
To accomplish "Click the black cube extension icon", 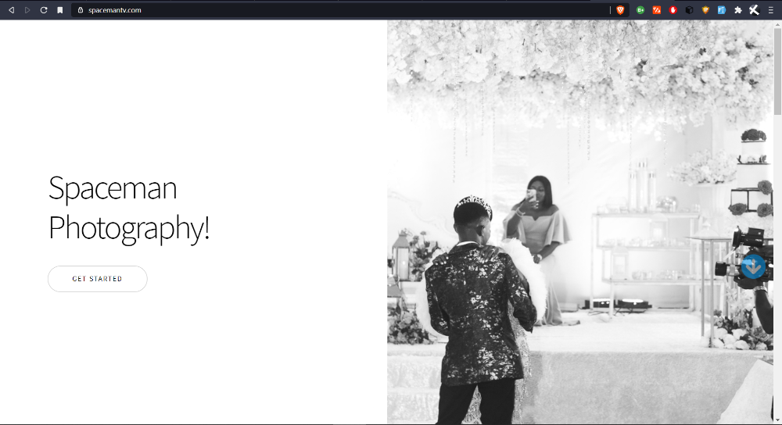I will [689, 10].
